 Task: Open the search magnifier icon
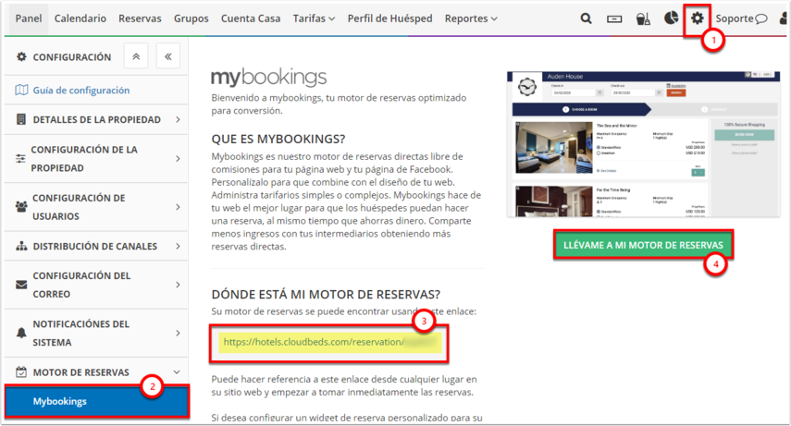pyautogui.click(x=586, y=18)
